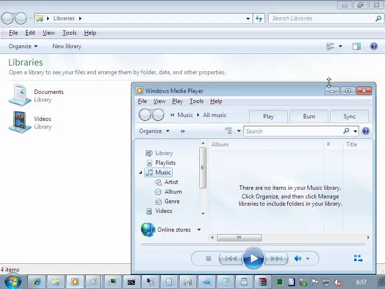
Task: Open the view options dropdown arrow in Media Player
Action: click(239, 131)
